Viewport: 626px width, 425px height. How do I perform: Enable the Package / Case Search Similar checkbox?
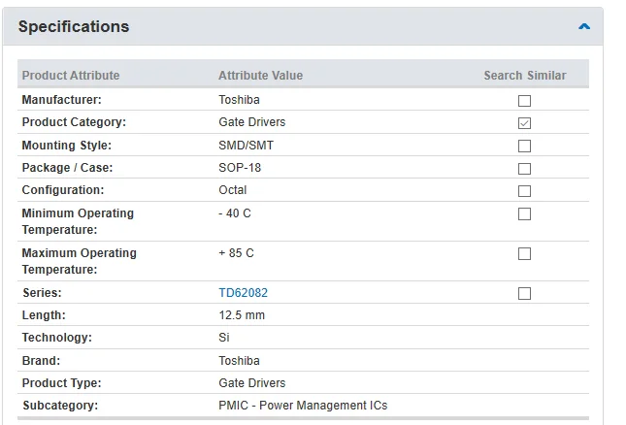coord(524,169)
